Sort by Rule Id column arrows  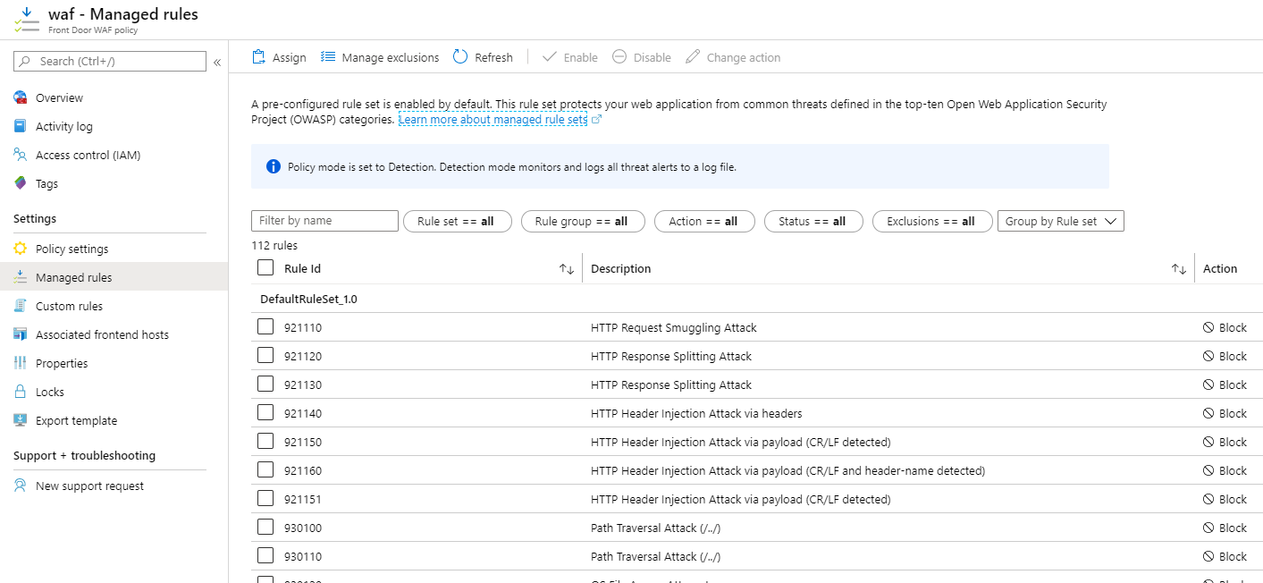567,269
